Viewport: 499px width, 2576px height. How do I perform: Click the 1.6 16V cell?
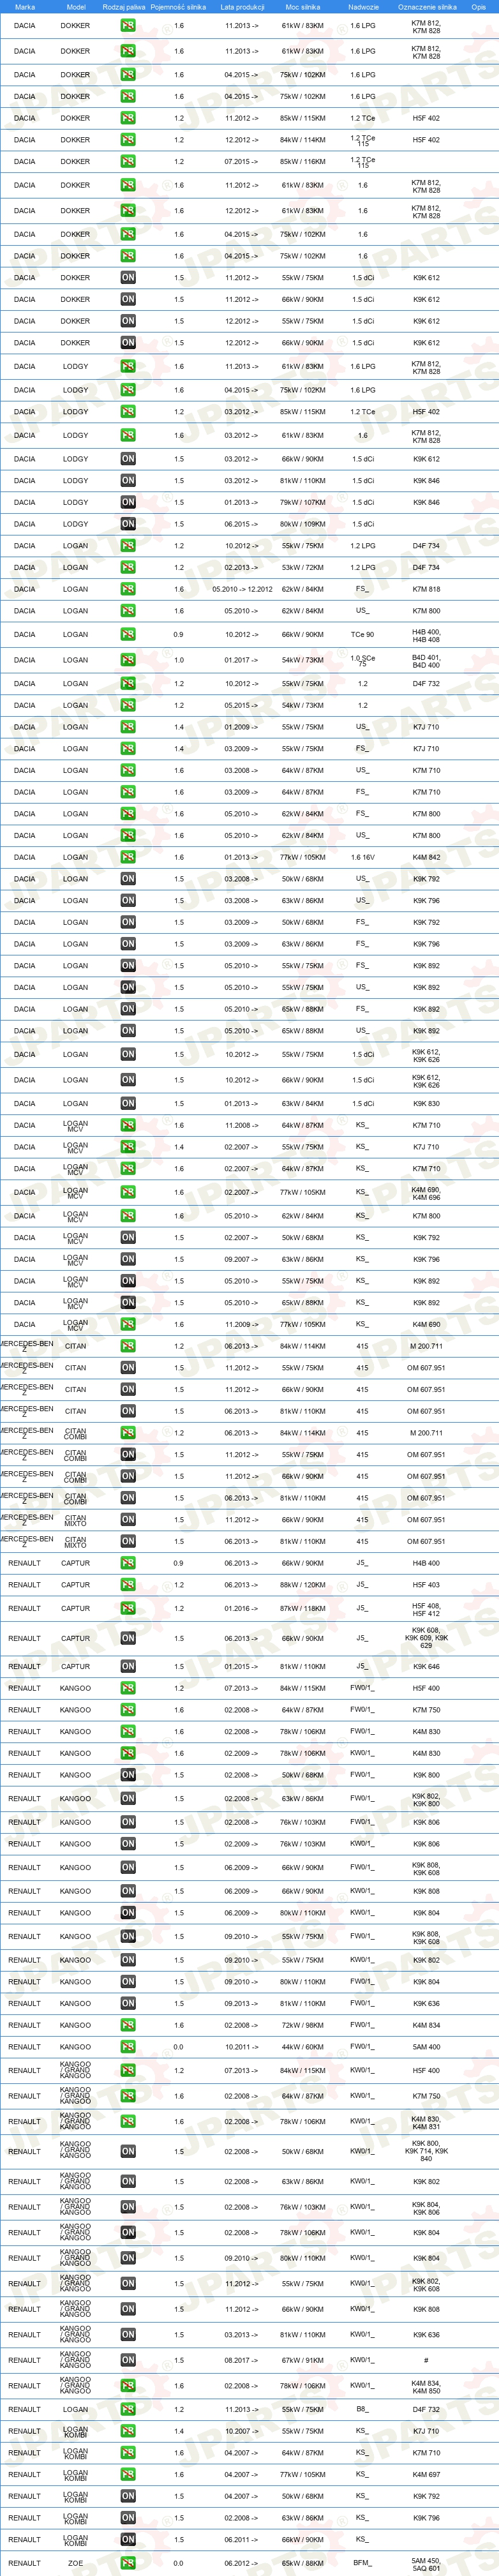point(362,857)
